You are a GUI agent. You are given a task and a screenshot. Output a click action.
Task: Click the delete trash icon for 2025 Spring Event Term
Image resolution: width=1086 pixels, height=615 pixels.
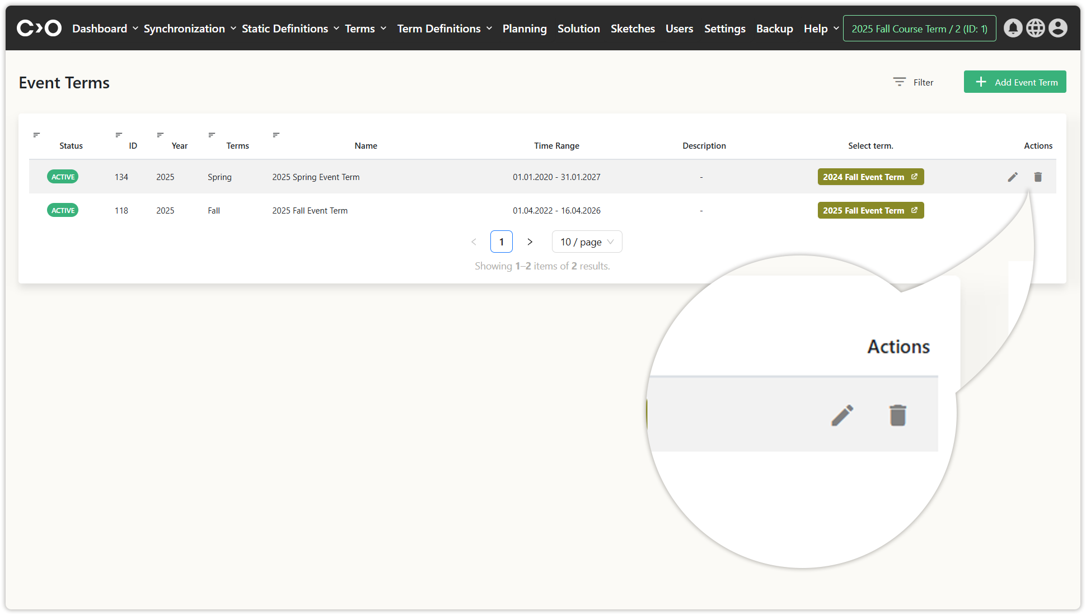1038,177
